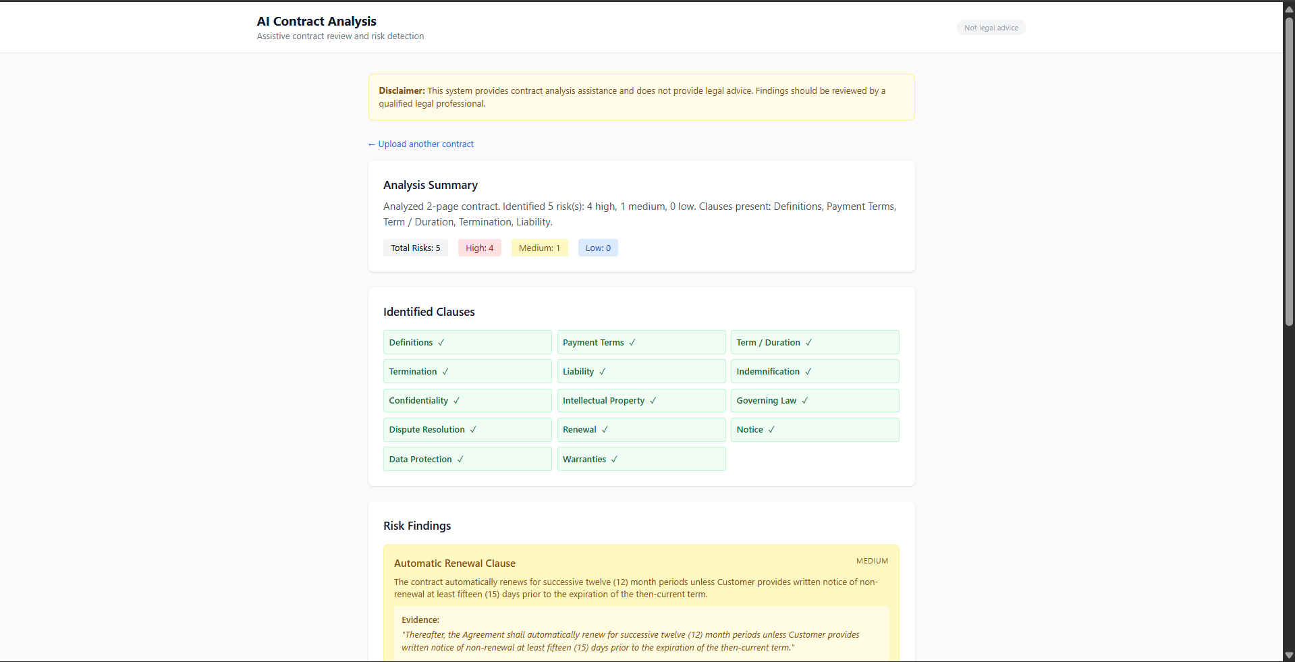1295x662 pixels.
Task: Click the Low: 0 risk badge
Action: point(598,248)
